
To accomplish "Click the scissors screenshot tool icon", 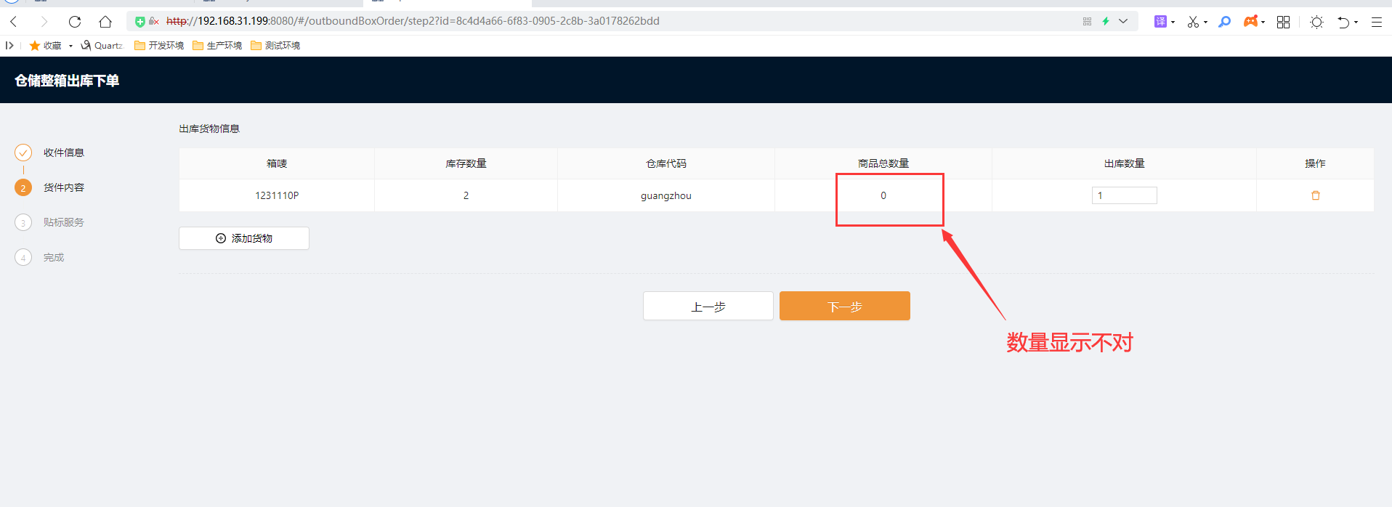I will point(1192,22).
